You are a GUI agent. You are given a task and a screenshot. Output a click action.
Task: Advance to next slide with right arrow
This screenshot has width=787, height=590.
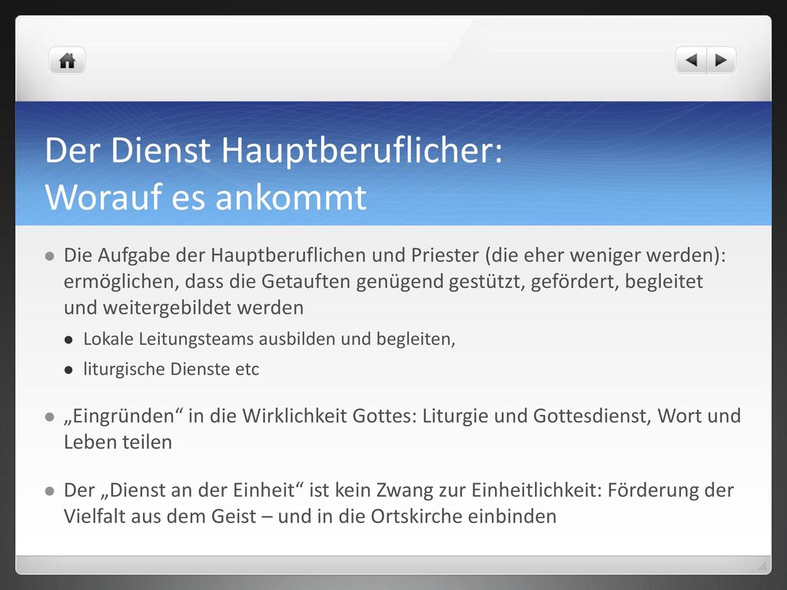[x=721, y=61]
